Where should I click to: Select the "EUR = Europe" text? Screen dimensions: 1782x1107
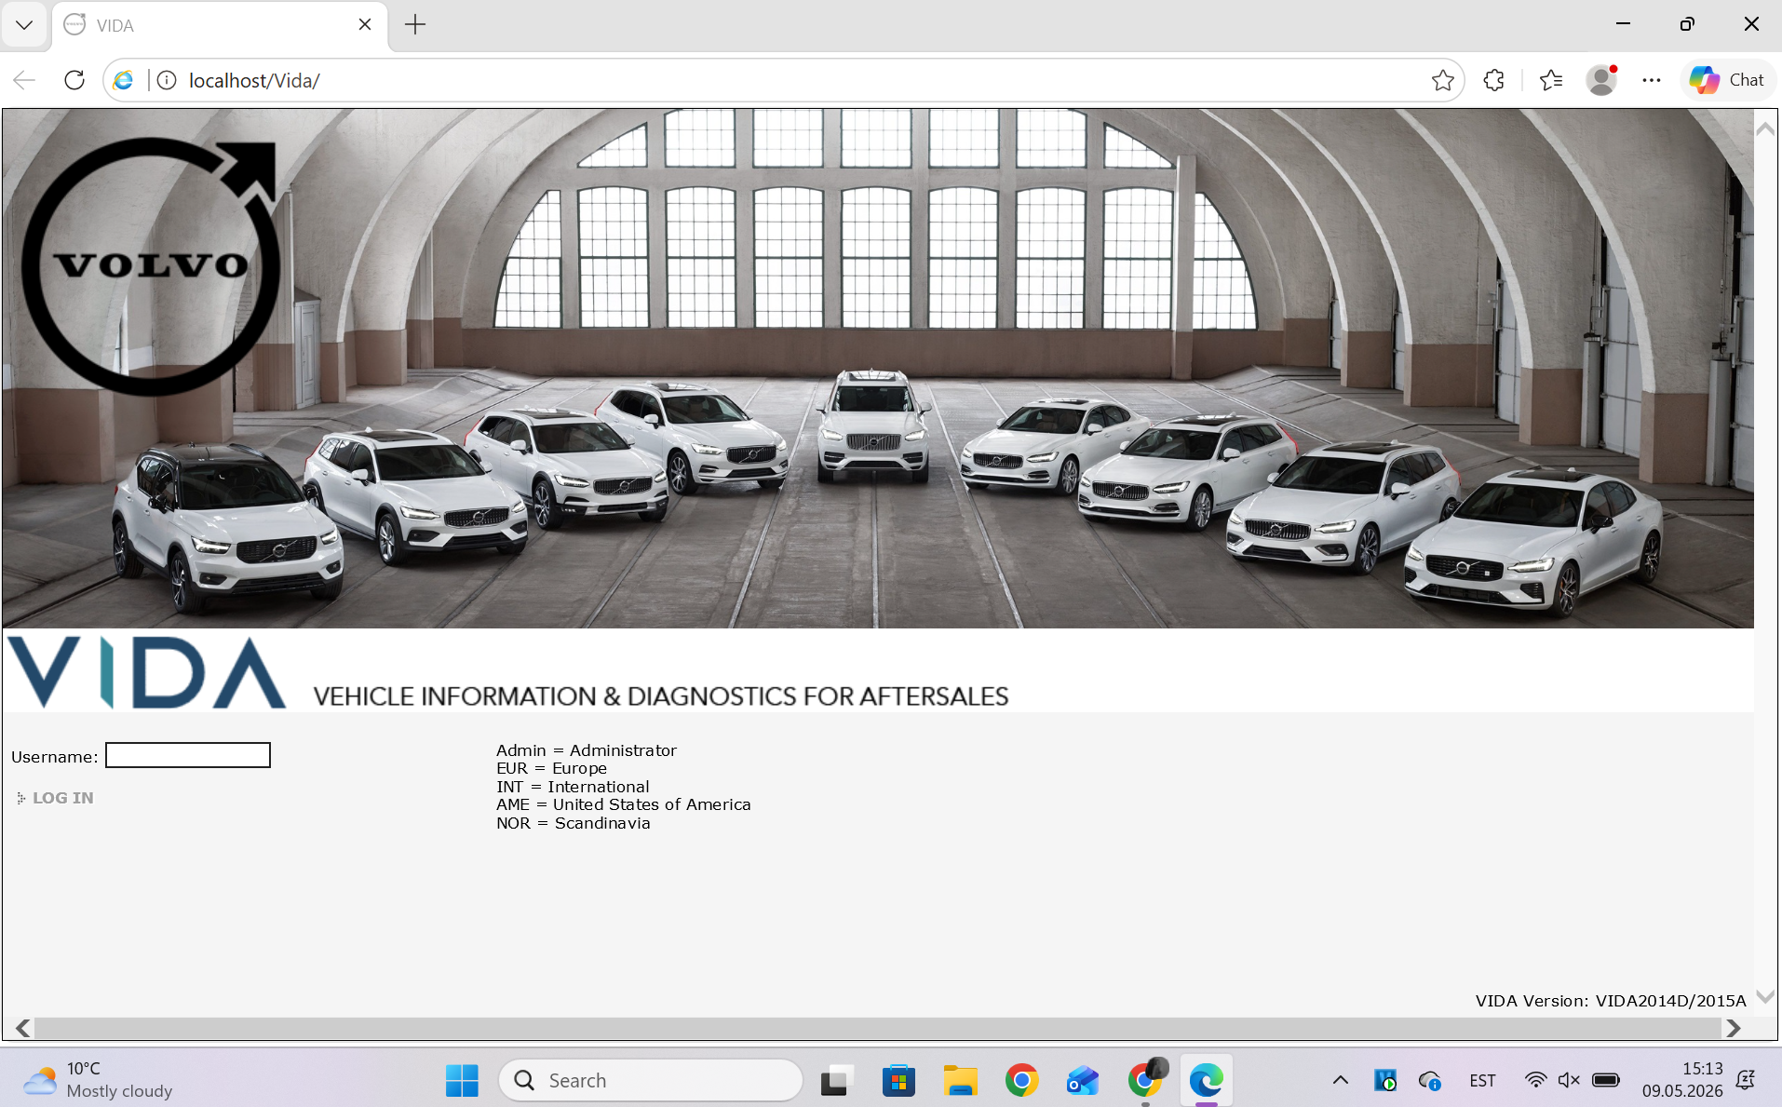click(551, 768)
